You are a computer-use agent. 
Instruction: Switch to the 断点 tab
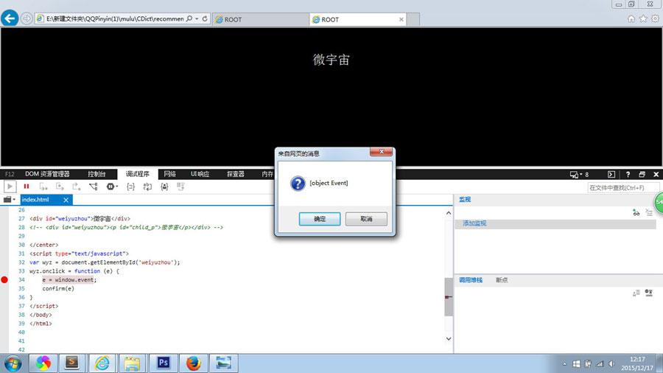pyautogui.click(x=502, y=280)
